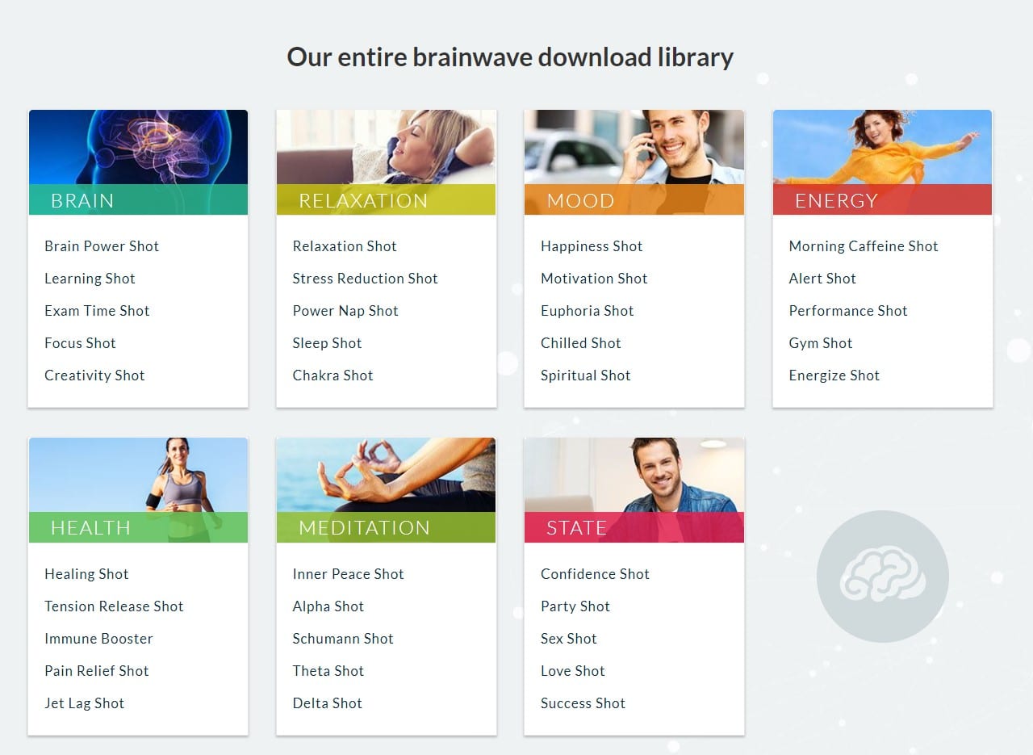Open Success Shot
1033x755 pixels.
[583, 703]
